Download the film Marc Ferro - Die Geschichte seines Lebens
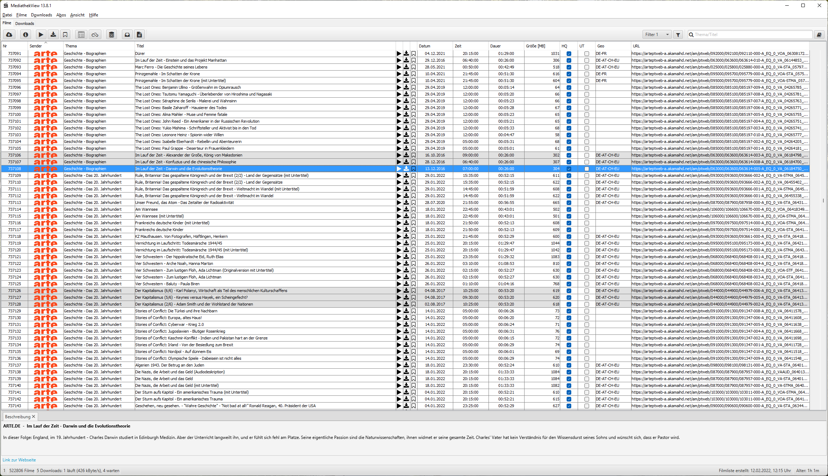The height and width of the screenshot is (476, 828). coord(406,67)
